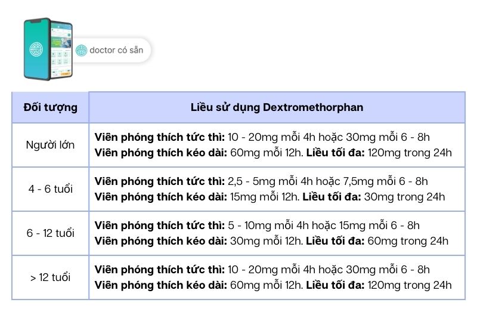The width and height of the screenshot is (477, 318).
Task: Click the "> 12 tuổi" row label
Action: tap(51, 277)
